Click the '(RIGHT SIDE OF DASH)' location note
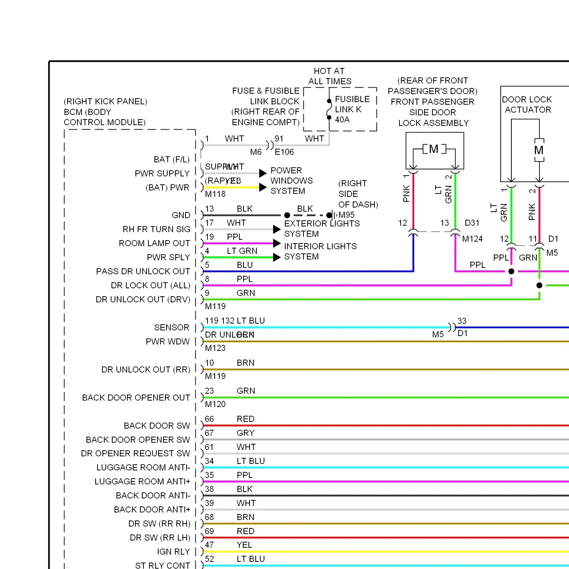The height and width of the screenshot is (569, 569). coord(358,194)
